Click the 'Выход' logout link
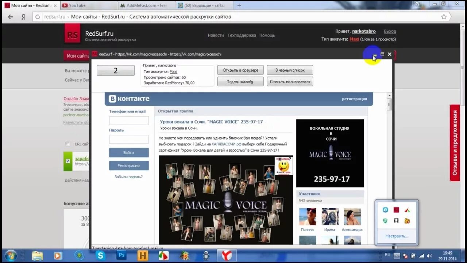467x263 pixels. click(390, 31)
